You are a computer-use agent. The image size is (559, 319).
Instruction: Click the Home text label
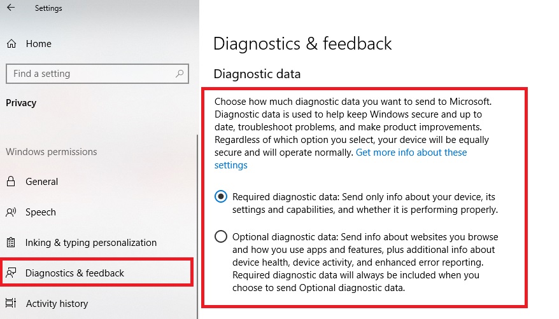pos(39,44)
